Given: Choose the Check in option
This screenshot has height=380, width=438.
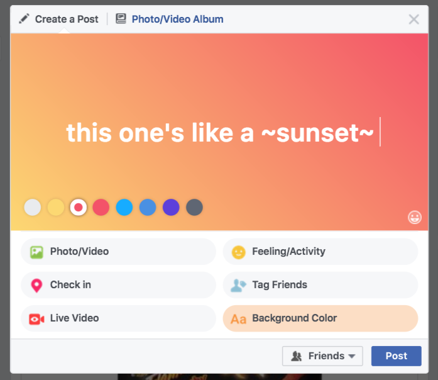Looking at the screenshot, I should (x=118, y=285).
